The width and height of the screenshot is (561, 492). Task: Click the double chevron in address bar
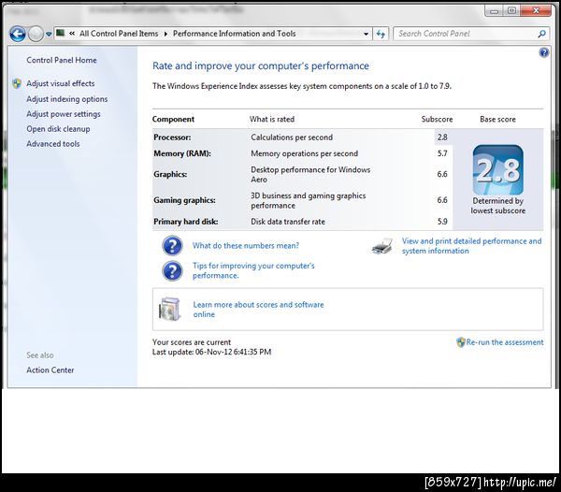coord(72,34)
